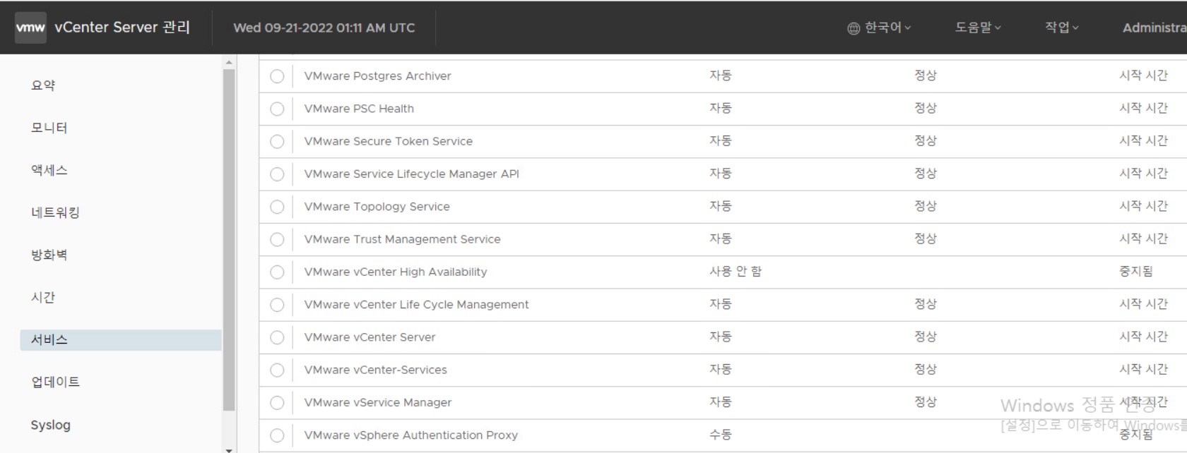Click the date and time display
Viewport: 1187px width, 453px height.
coord(324,28)
